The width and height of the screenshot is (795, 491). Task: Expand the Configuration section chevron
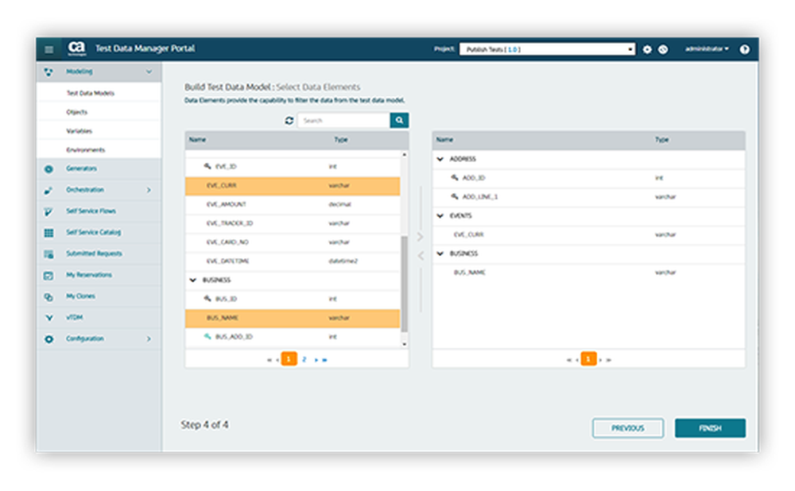[x=149, y=338]
